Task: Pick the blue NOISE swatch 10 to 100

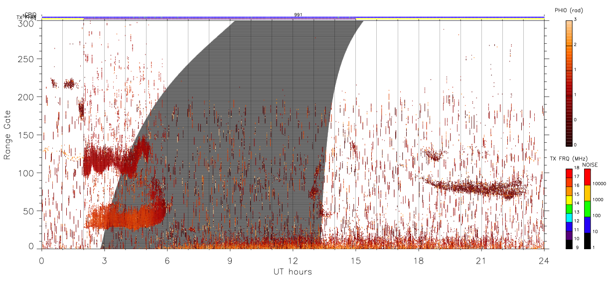Action: click(587, 224)
